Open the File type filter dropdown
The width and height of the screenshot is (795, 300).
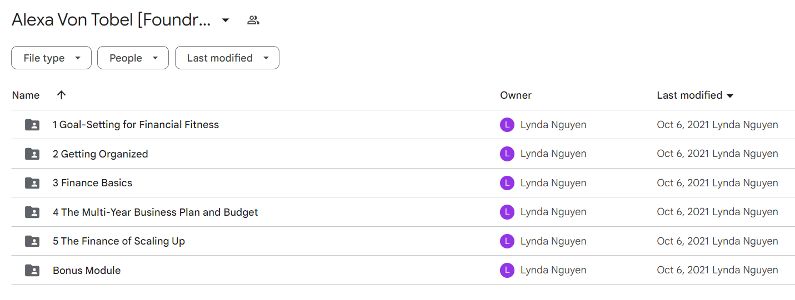(x=51, y=58)
